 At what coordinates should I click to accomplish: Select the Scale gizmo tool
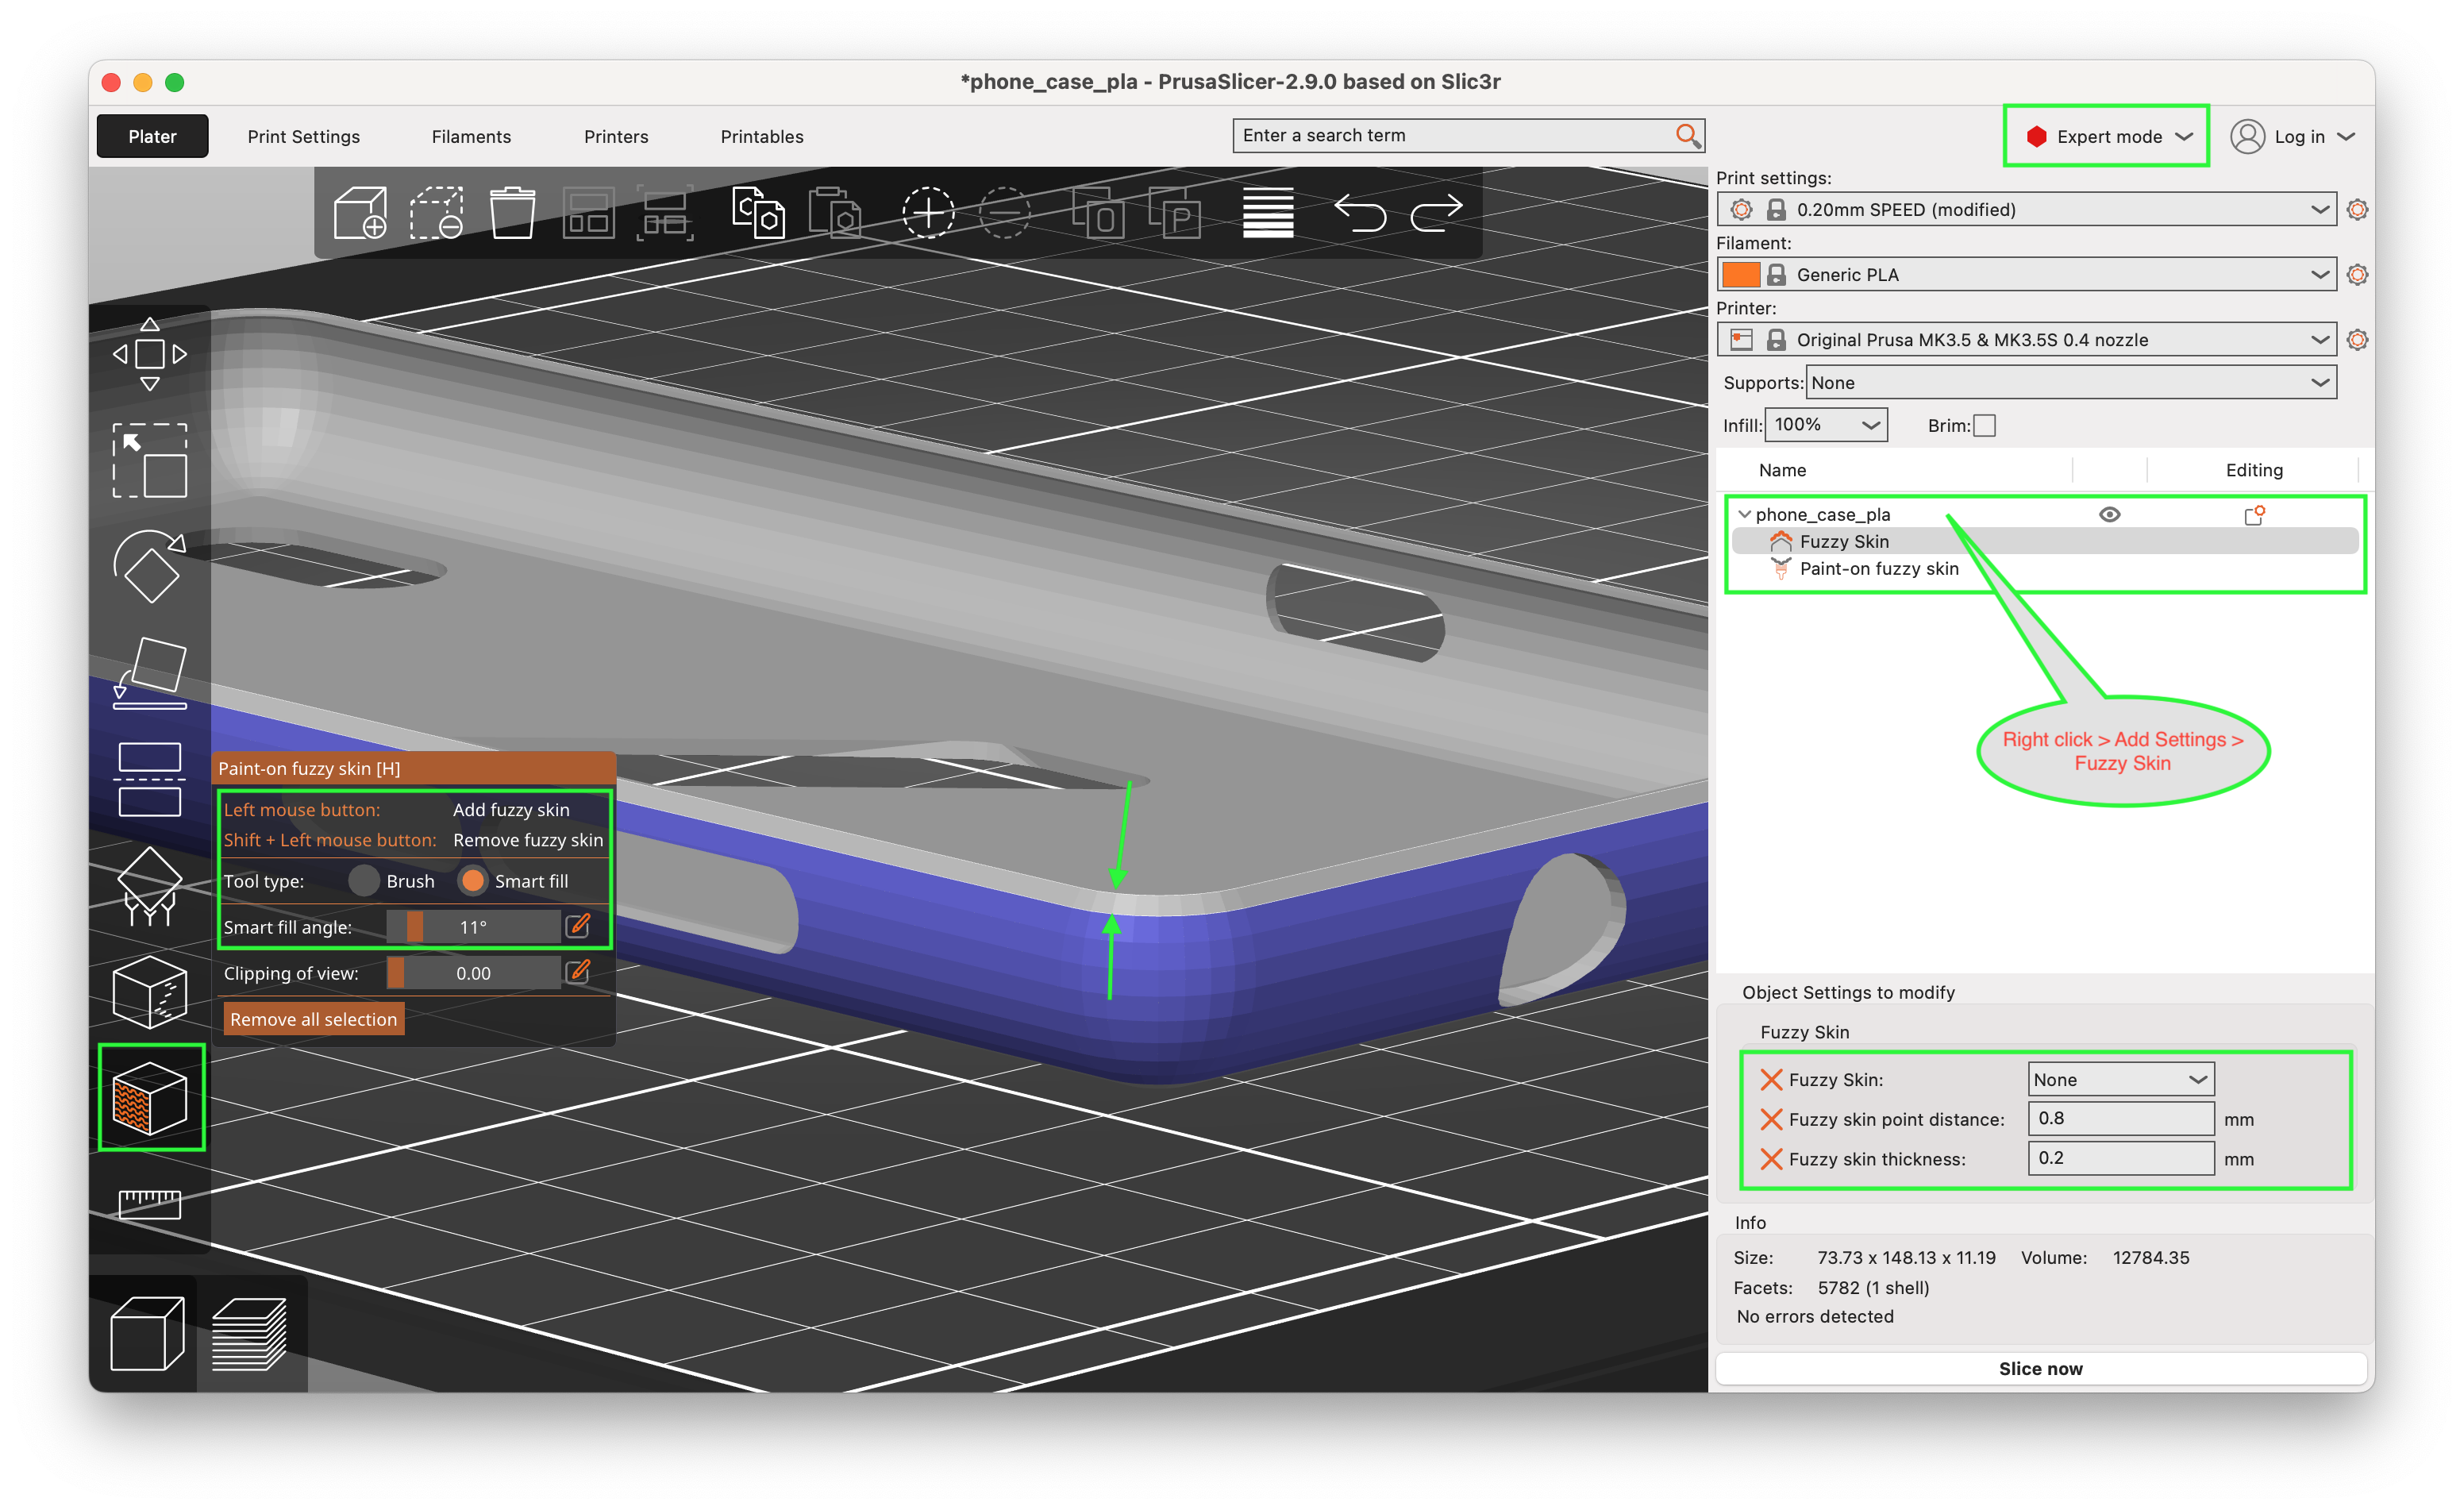150,460
